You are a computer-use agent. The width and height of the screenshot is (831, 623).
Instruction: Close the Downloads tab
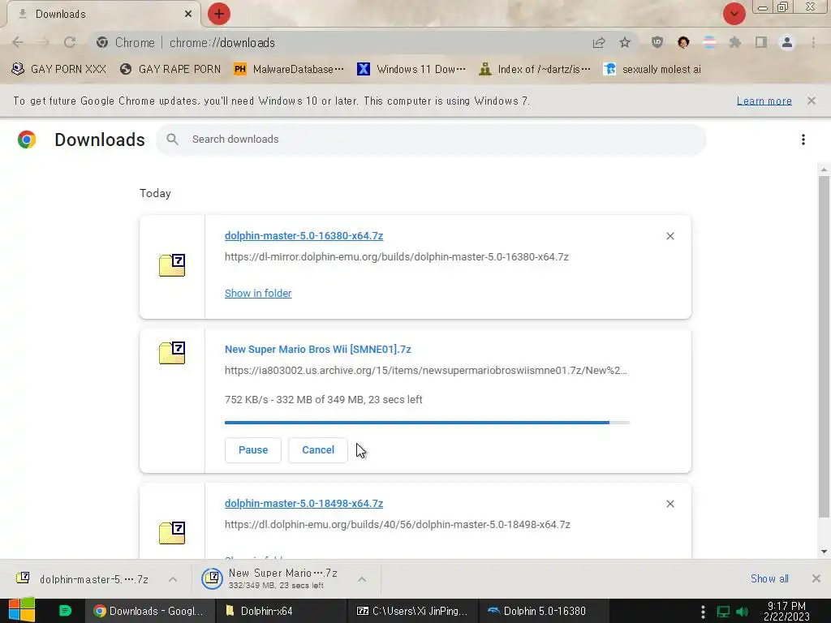click(188, 14)
